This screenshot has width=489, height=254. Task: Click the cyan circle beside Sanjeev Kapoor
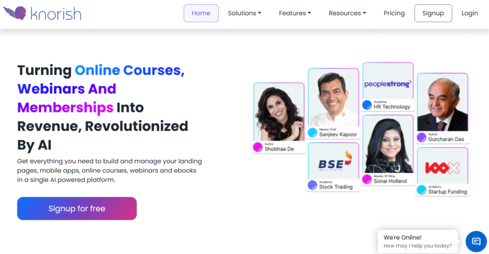pos(312,132)
